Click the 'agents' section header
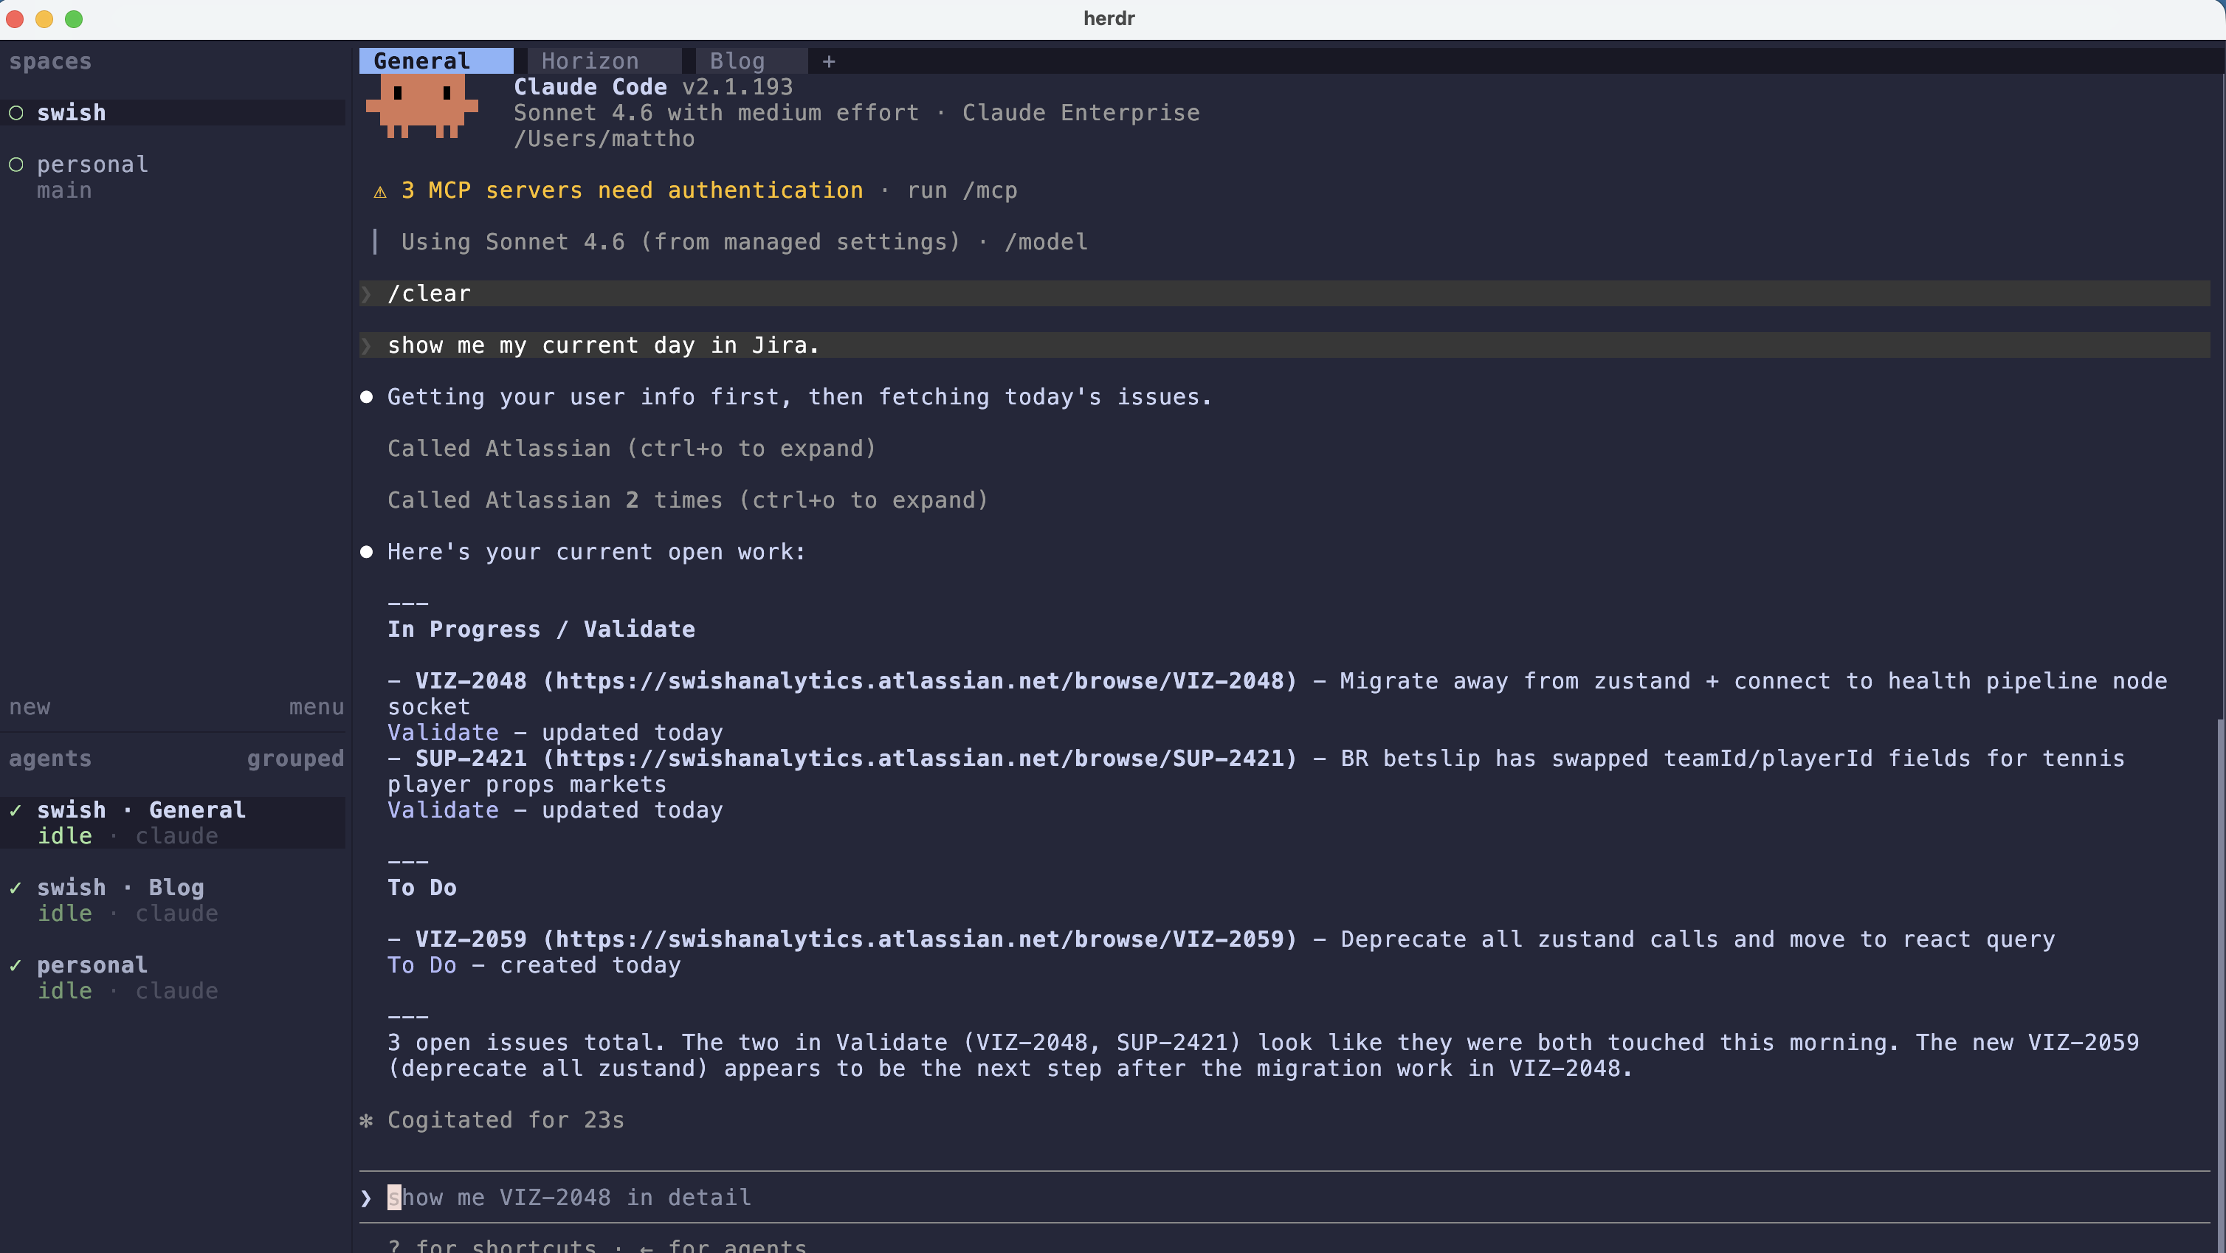2226x1253 pixels. (50, 758)
